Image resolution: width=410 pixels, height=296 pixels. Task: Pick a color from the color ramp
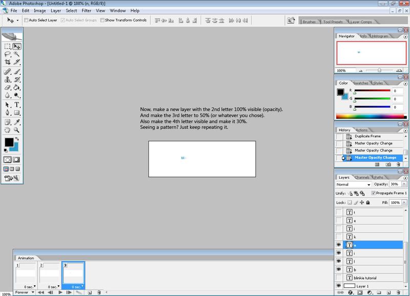pyautogui.click(x=371, y=117)
